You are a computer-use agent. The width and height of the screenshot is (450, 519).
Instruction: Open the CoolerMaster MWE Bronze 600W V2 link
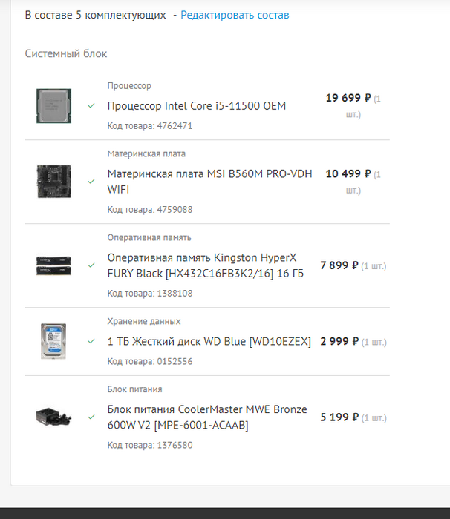[x=207, y=417]
